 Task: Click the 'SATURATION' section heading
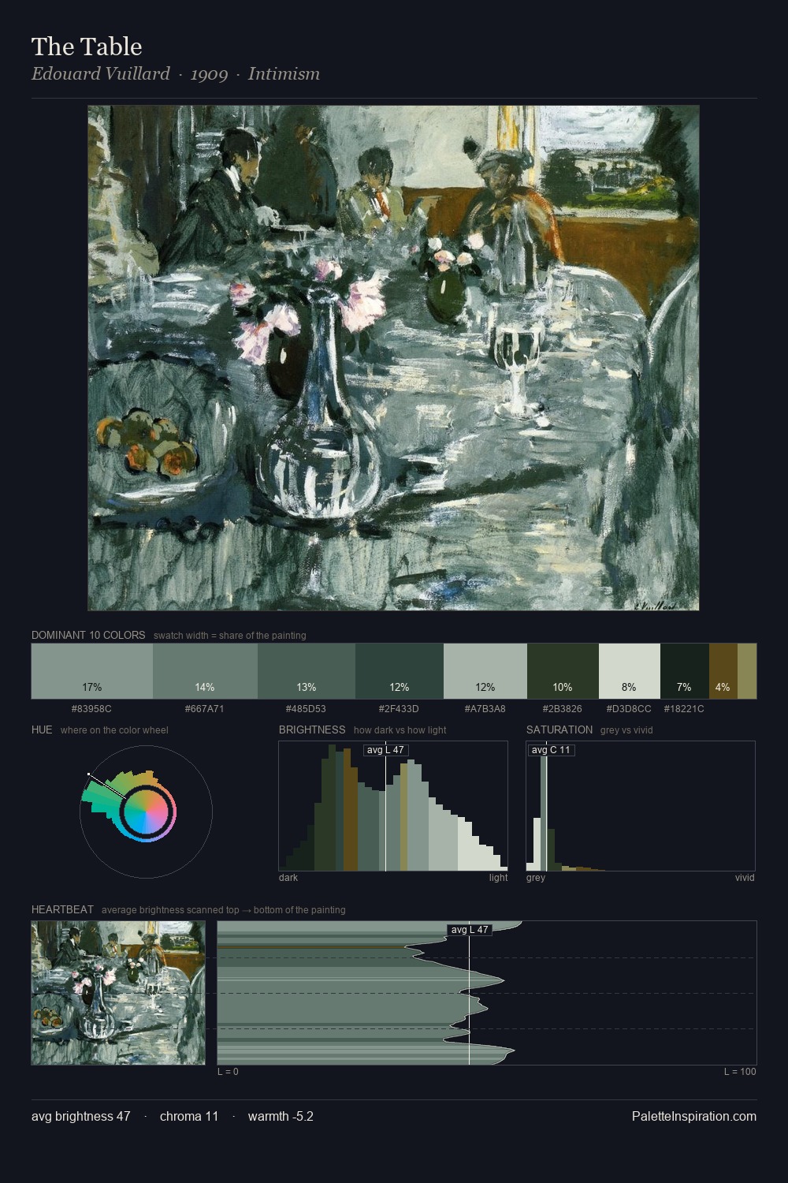(x=559, y=730)
